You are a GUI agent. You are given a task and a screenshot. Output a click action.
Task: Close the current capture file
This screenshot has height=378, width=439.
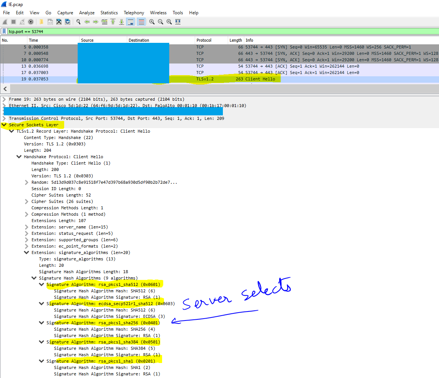click(59, 21)
